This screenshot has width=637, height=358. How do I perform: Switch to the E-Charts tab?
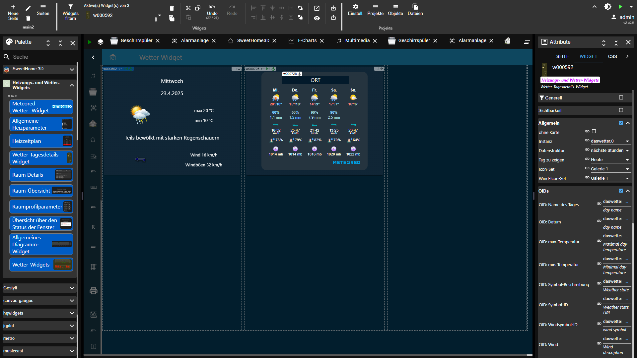307,41
